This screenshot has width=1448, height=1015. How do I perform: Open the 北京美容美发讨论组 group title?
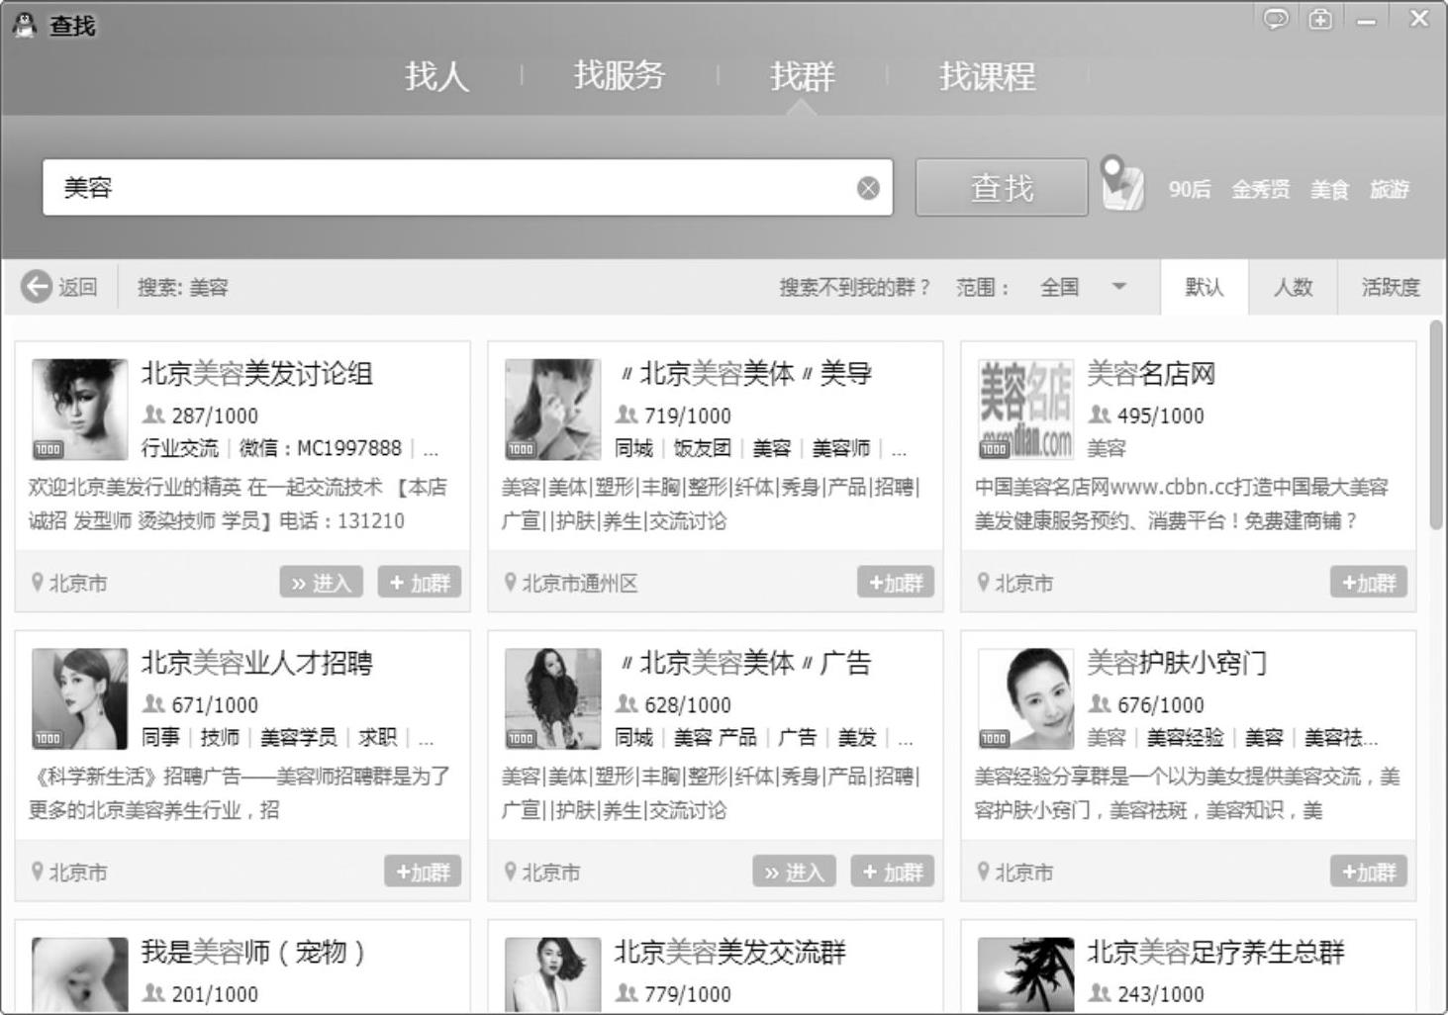[x=257, y=374]
